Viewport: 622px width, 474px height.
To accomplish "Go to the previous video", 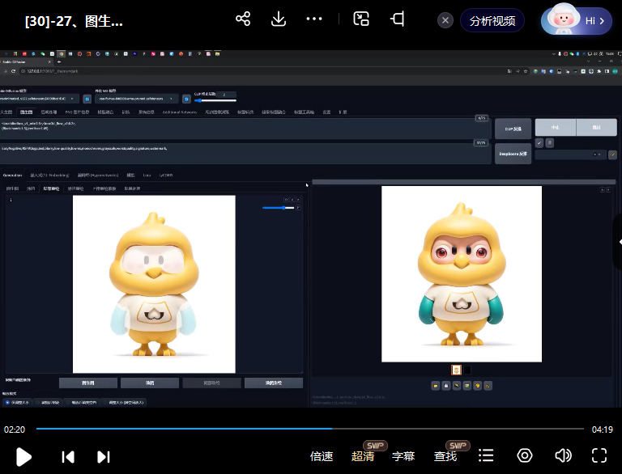I will pyautogui.click(x=68, y=457).
